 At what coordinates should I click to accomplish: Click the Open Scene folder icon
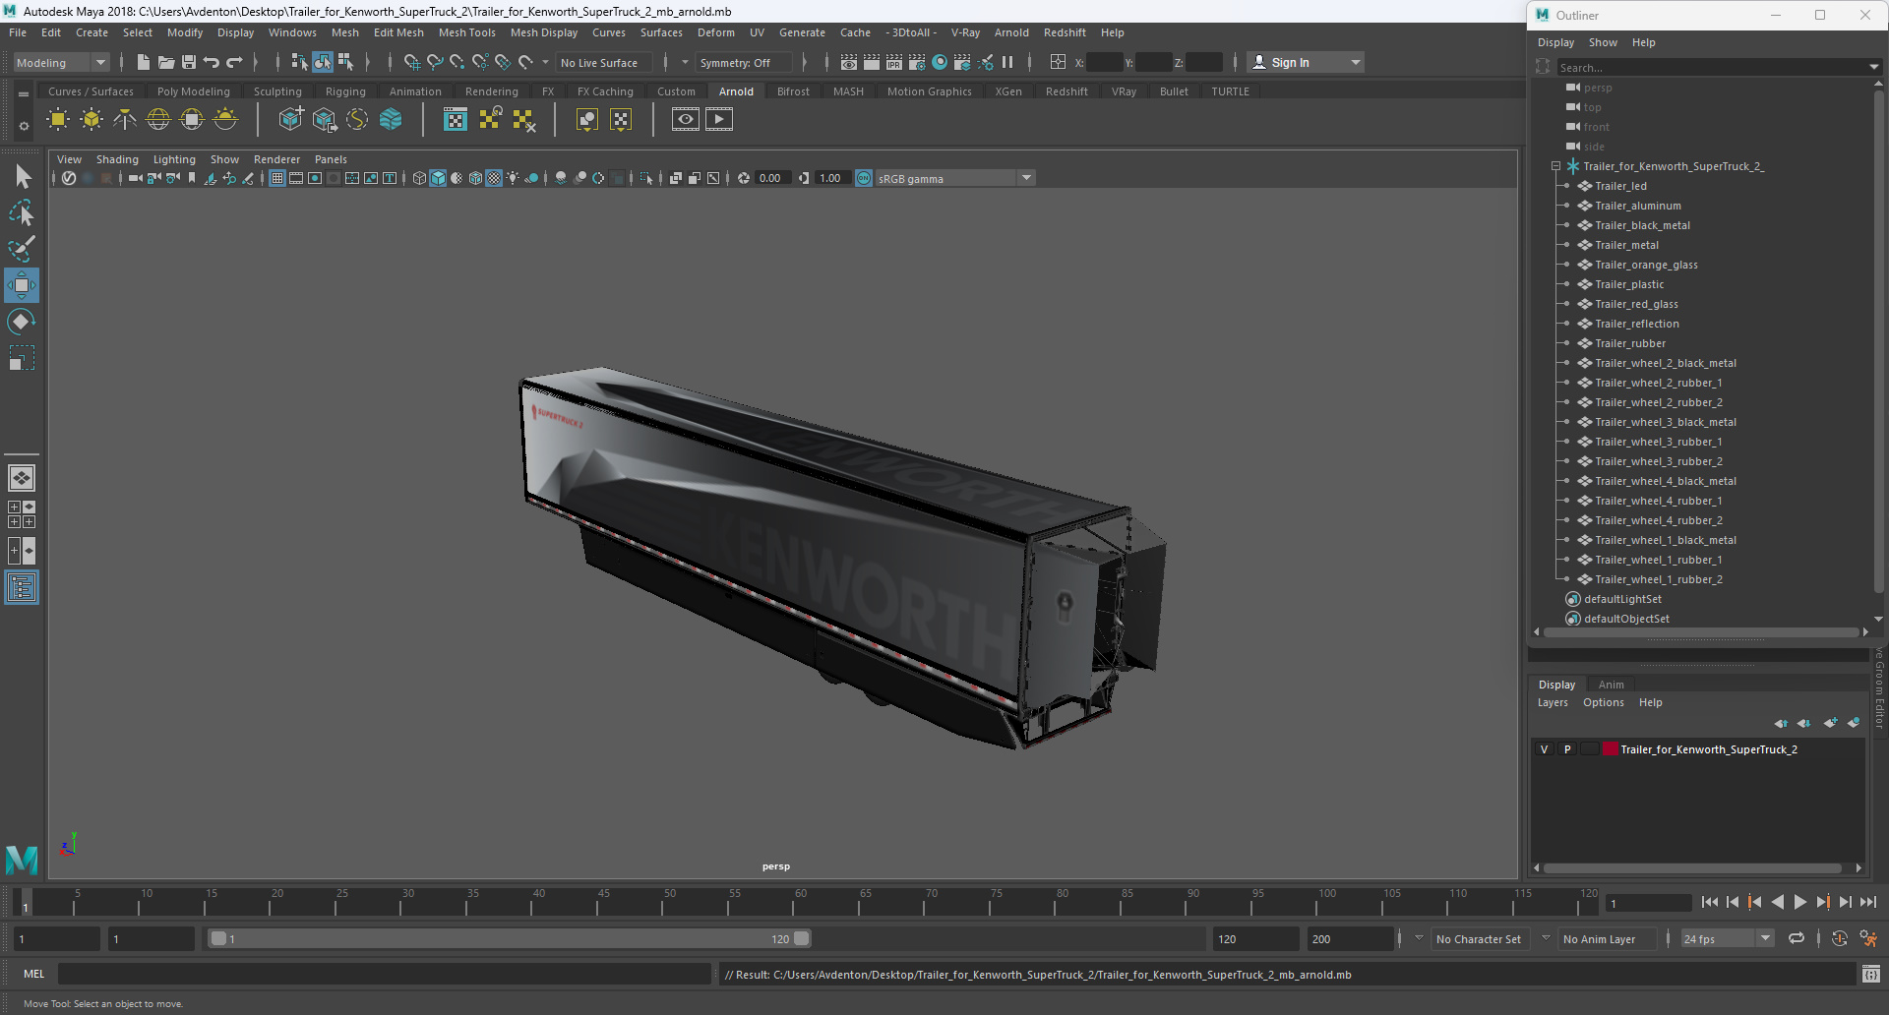[166, 62]
